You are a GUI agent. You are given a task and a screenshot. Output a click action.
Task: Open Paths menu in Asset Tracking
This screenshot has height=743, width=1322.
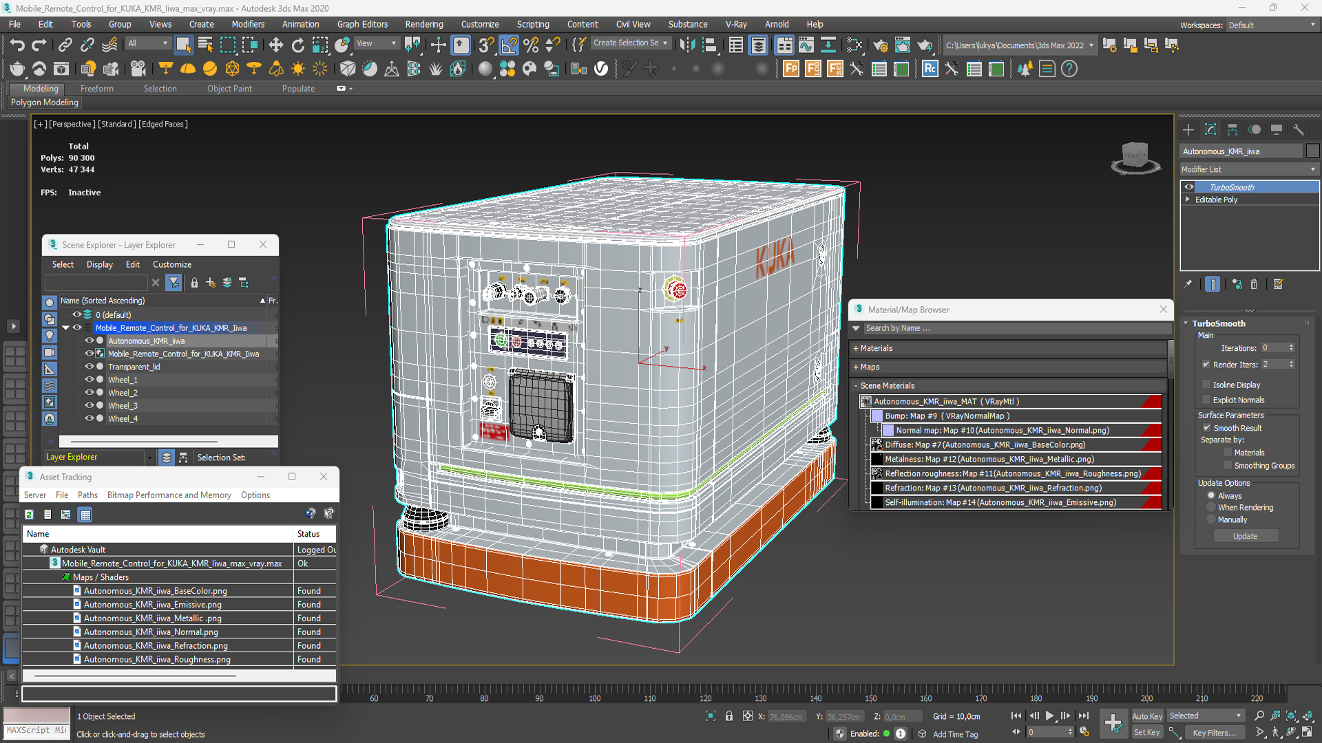pyautogui.click(x=87, y=495)
